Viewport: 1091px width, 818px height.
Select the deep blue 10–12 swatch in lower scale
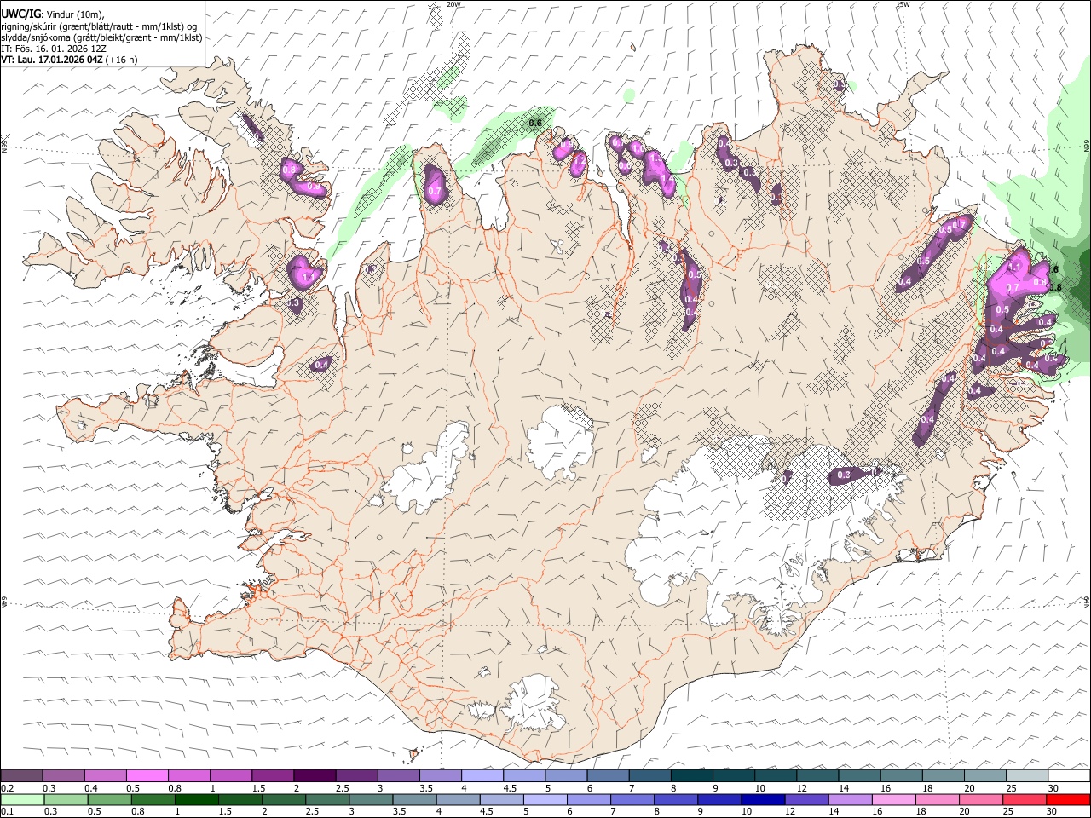(x=762, y=799)
